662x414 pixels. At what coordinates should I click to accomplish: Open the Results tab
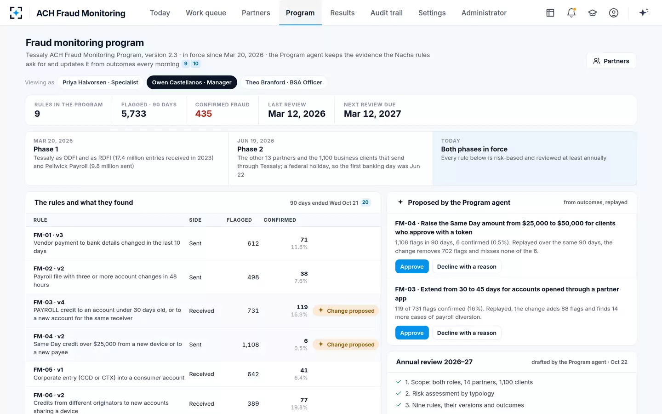pos(342,13)
